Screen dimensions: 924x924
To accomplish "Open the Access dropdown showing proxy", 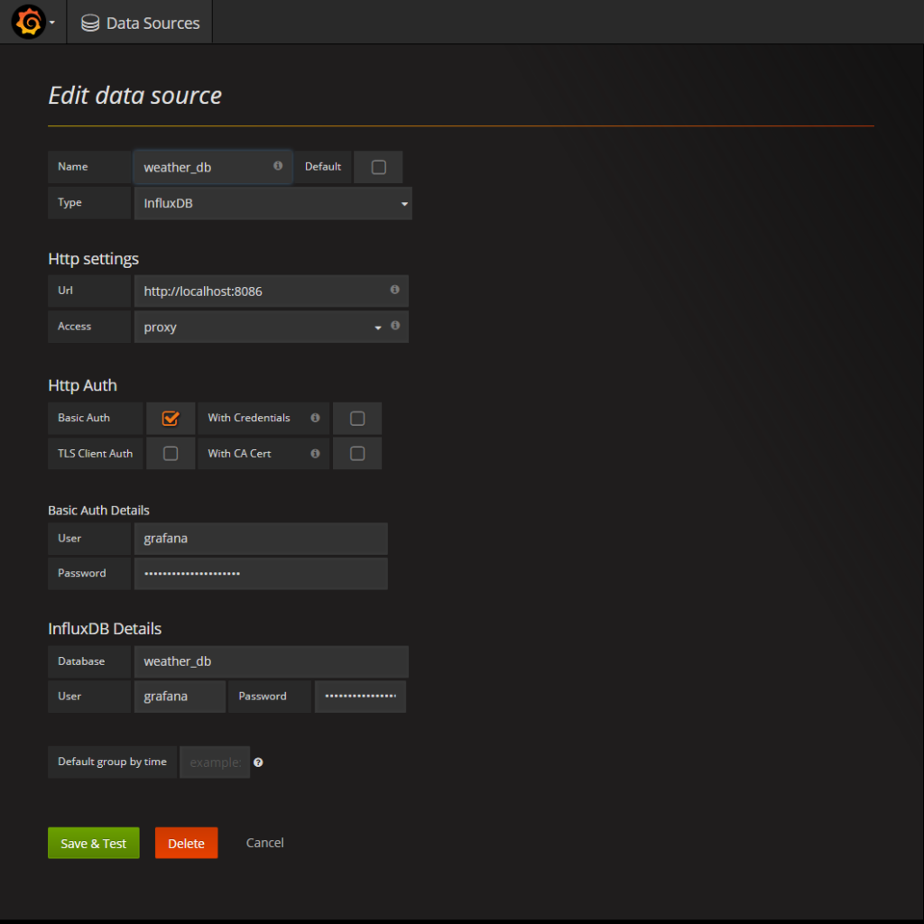I will pyautogui.click(x=261, y=327).
